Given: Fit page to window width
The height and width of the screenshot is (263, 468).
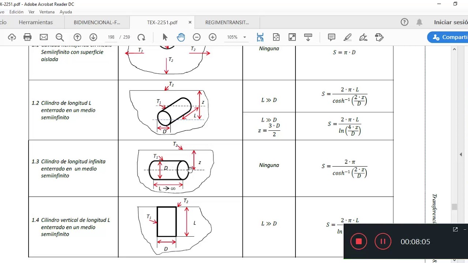Looking at the screenshot, I should tap(260, 37).
